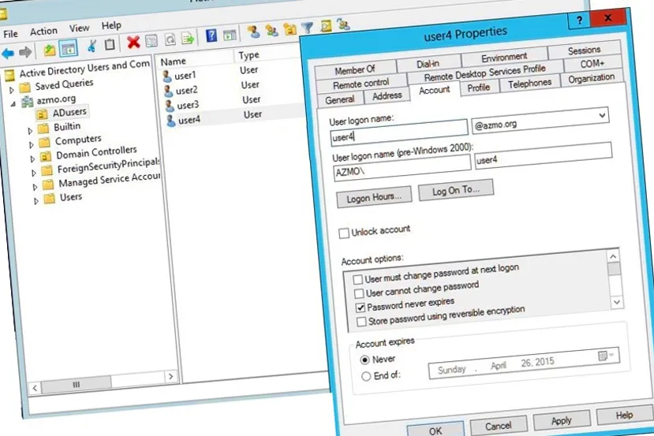Enable User must change password at next logon
Image resolution: width=654 pixels, height=436 pixels.
click(357, 279)
